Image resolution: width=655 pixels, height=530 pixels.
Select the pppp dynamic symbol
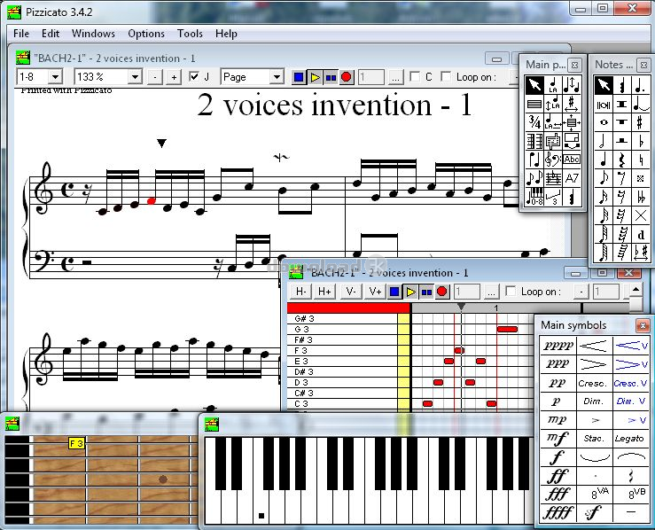(x=558, y=346)
